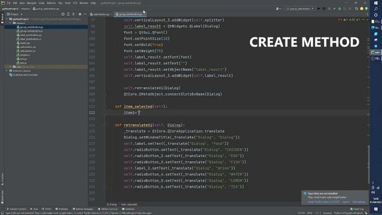Viewport: 382px width, 215px height.
Task: Open the vertical Bookmarks tool window tab
Action: [2, 196]
